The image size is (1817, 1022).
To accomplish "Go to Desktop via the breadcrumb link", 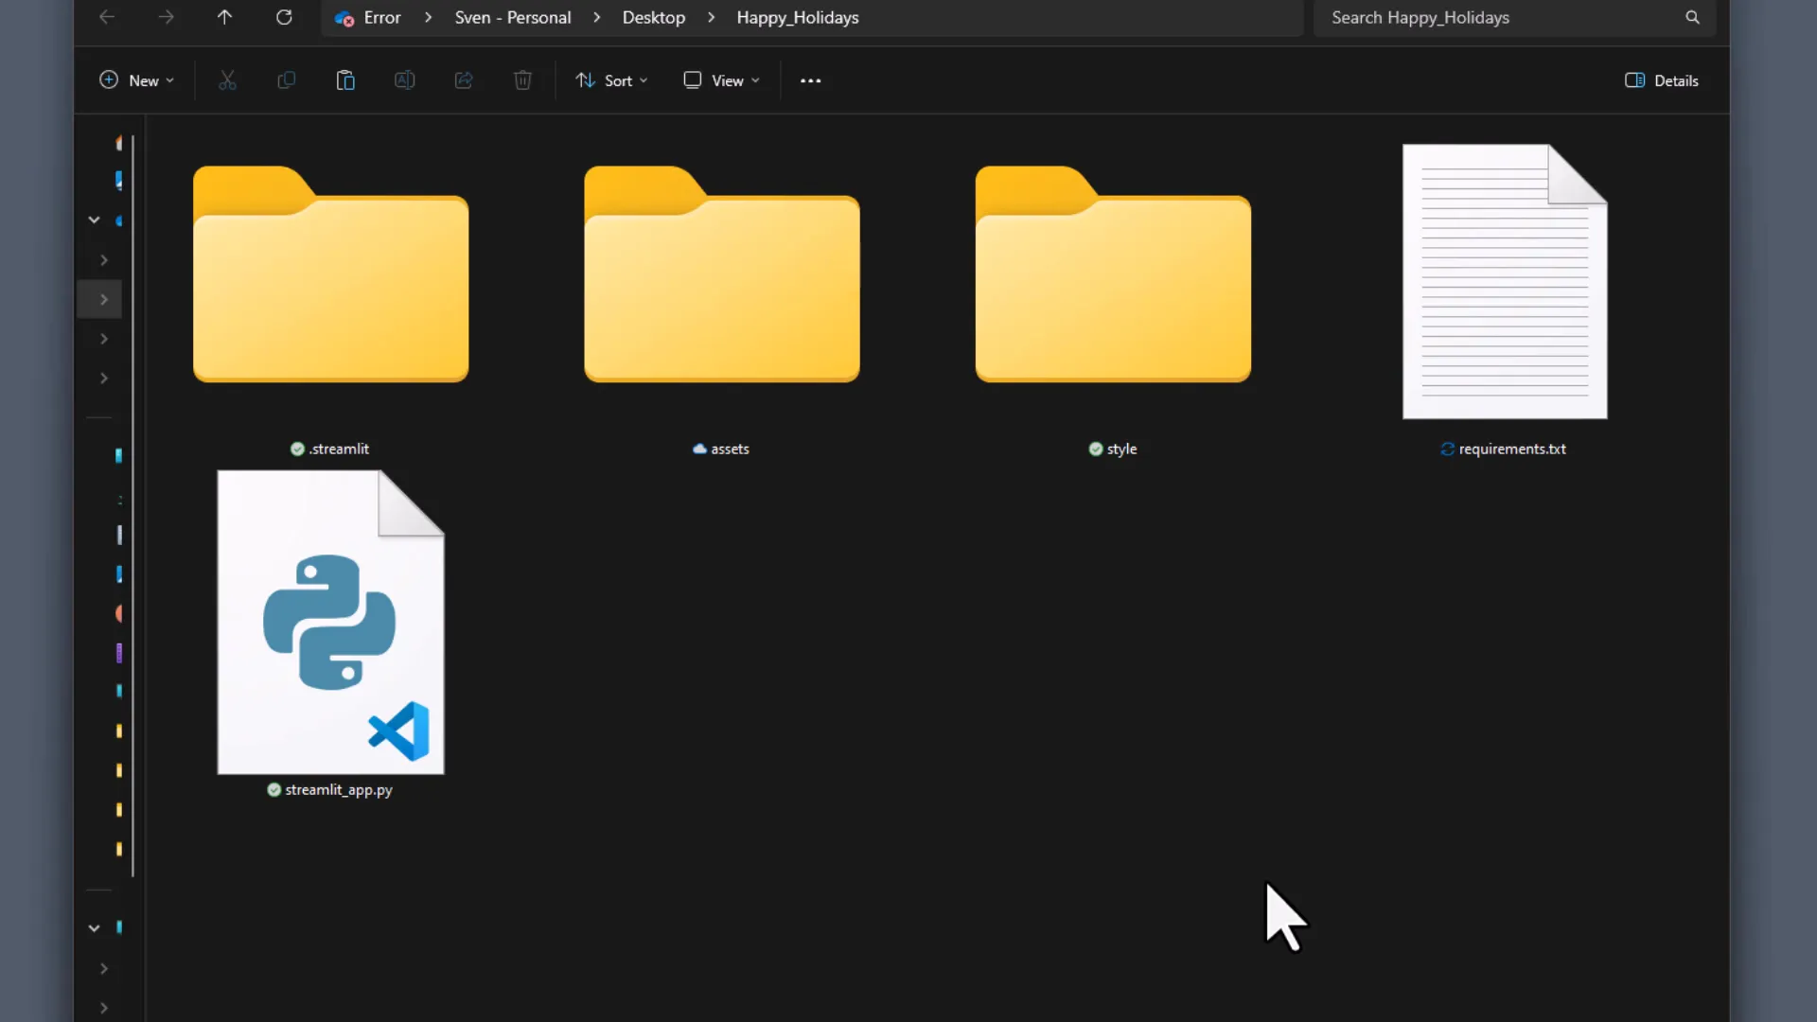I will pos(654,17).
